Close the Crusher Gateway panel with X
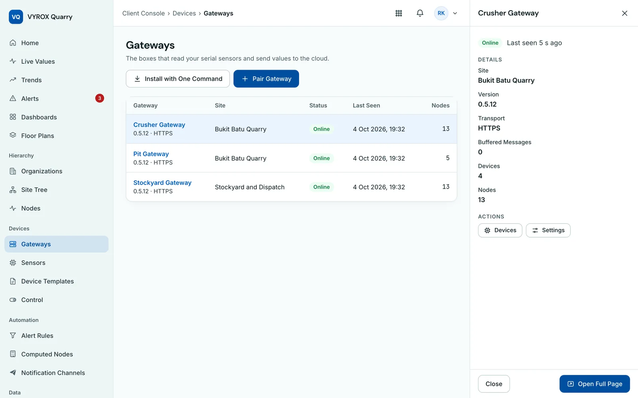638x398 pixels. (624, 13)
